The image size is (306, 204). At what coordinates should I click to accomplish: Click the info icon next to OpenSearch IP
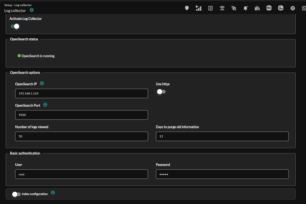pyautogui.click(x=42, y=83)
